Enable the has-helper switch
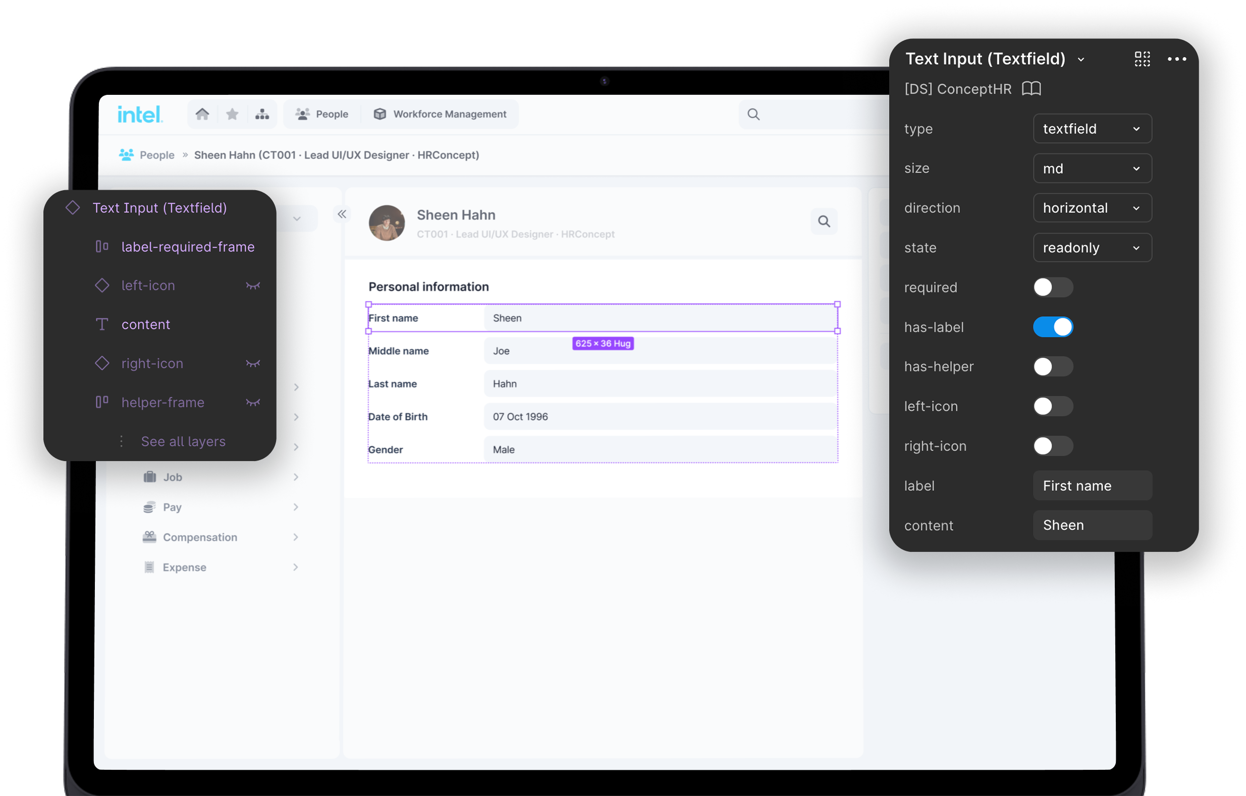This screenshot has width=1246, height=796. coord(1053,366)
